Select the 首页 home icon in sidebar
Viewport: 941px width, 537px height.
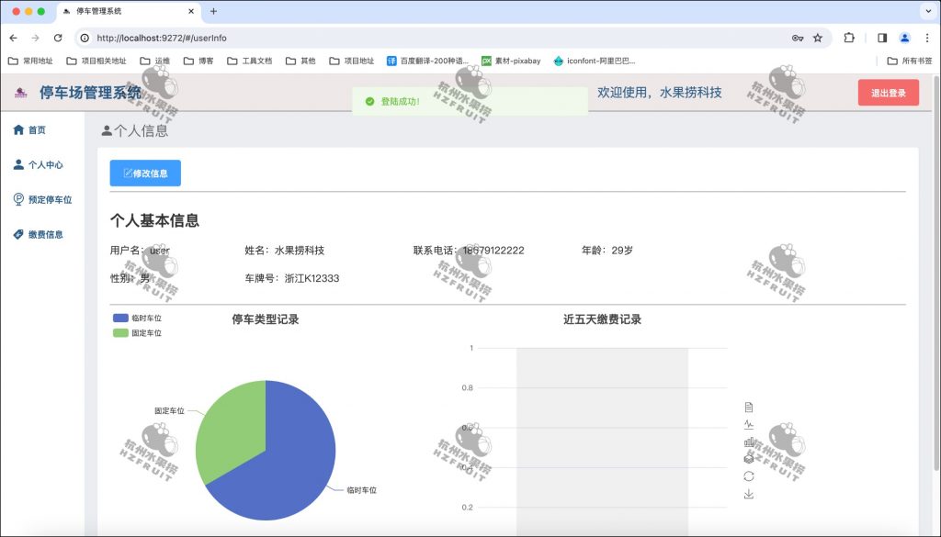click(x=17, y=129)
